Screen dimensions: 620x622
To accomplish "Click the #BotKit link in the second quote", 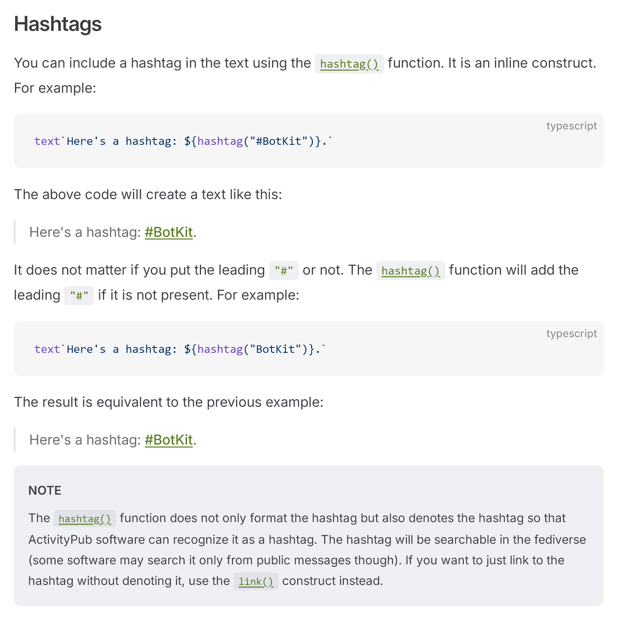I will tap(168, 440).
